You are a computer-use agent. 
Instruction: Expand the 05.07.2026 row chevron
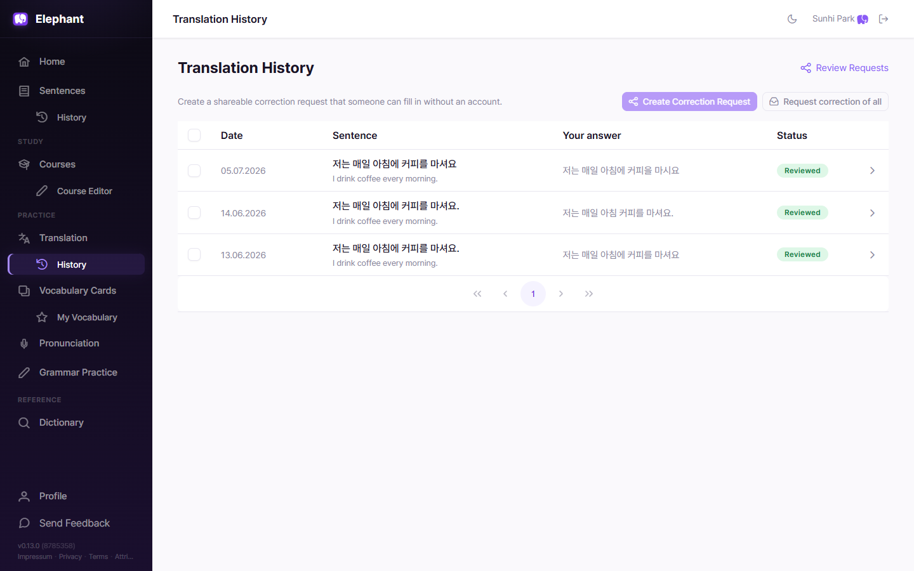[872, 171]
